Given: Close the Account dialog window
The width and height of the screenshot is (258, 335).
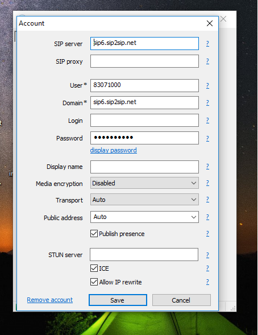Looking at the screenshot, I should coord(210,23).
